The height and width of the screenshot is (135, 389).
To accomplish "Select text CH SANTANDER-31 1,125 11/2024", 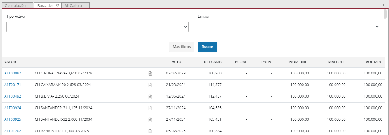I will [64, 108].
